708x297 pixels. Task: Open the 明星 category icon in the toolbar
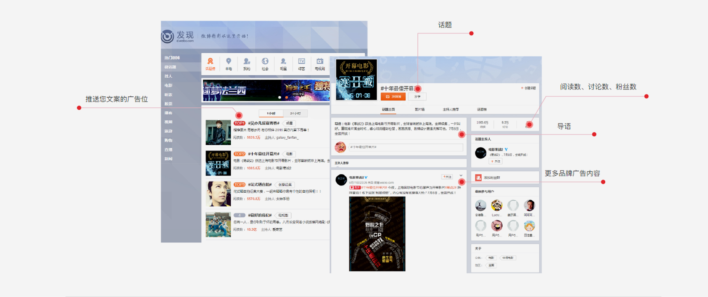coord(283,61)
